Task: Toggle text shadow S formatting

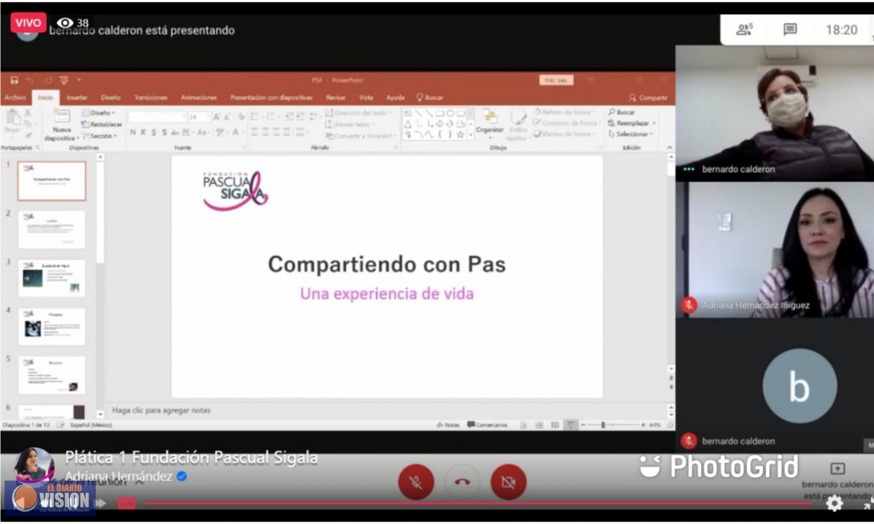Action: pyautogui.click(x=165, y=132)
